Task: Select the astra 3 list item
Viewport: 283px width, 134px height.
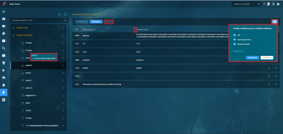Action: click(29, 81)
